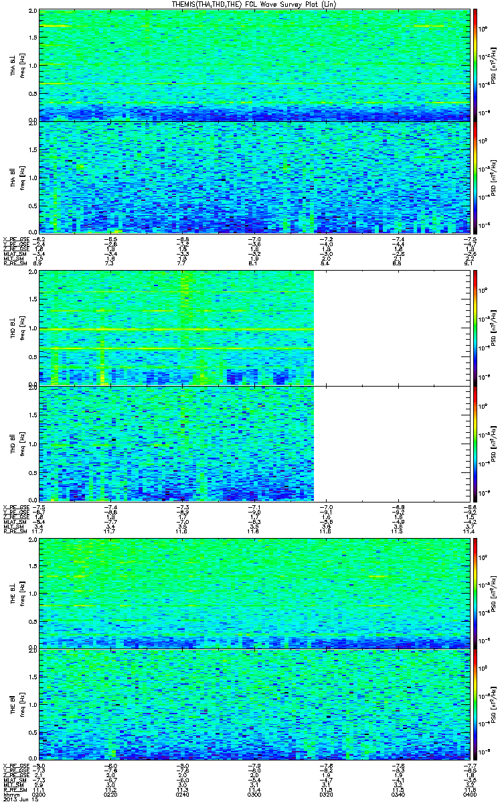Select the THD BL spectrogram panel

coord(254,328)
